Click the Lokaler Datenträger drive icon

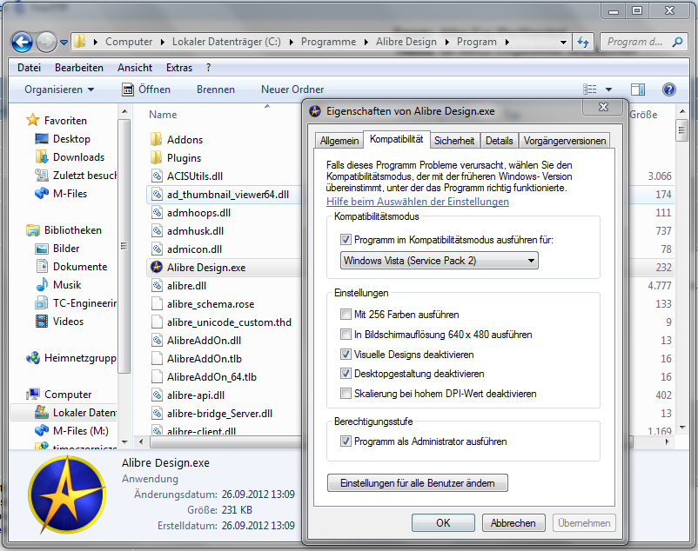[x=42, y=412]
